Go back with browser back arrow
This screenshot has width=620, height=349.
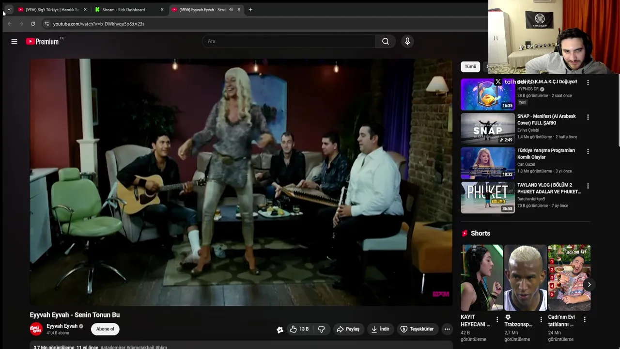click(x=9, y=24)
